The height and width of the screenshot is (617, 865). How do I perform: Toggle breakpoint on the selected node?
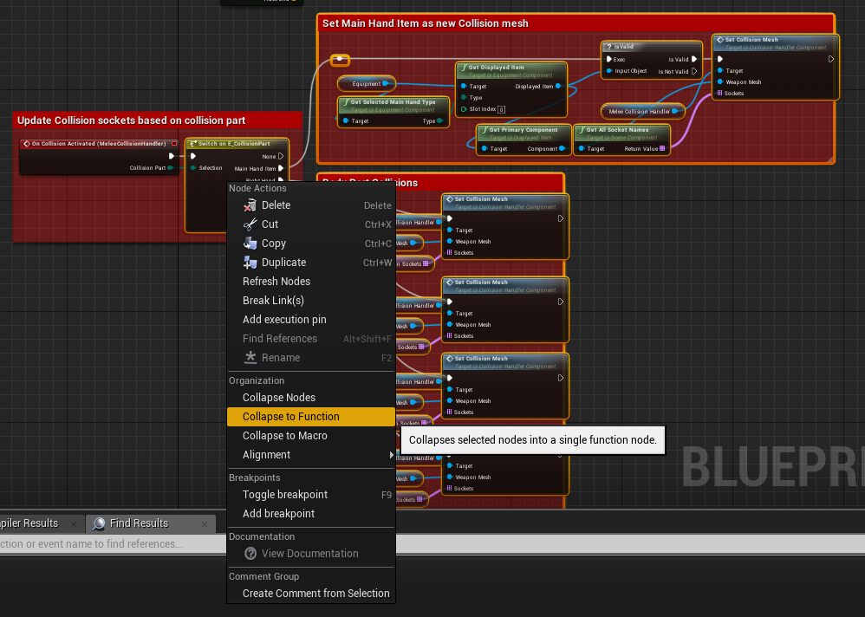[285, 495]
